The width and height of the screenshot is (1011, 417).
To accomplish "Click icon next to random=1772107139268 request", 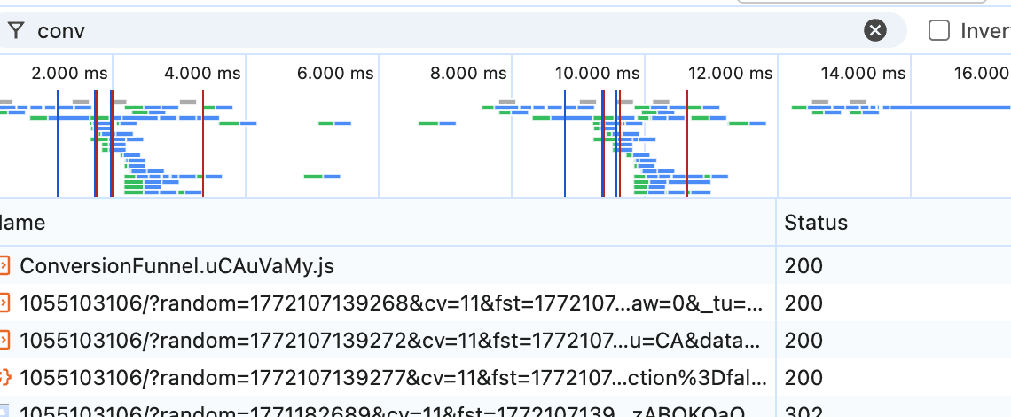I will point(5,303).
